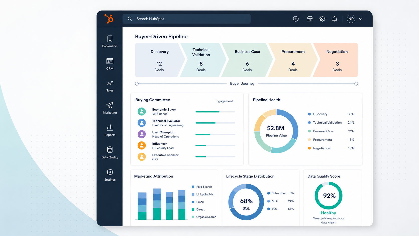Viewport: 419px width, 236px height.
Task: Click the Engagement column header
Action: click(x=224, y=101)
